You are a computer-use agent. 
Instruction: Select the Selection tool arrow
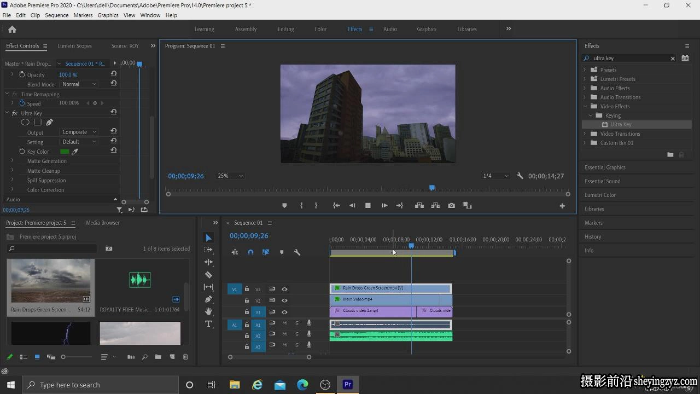click(208, 238)
